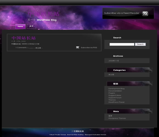Open the Support Forum link
Image resolution: width=159 pixels, height=137 pixels.
pos(115,98)
